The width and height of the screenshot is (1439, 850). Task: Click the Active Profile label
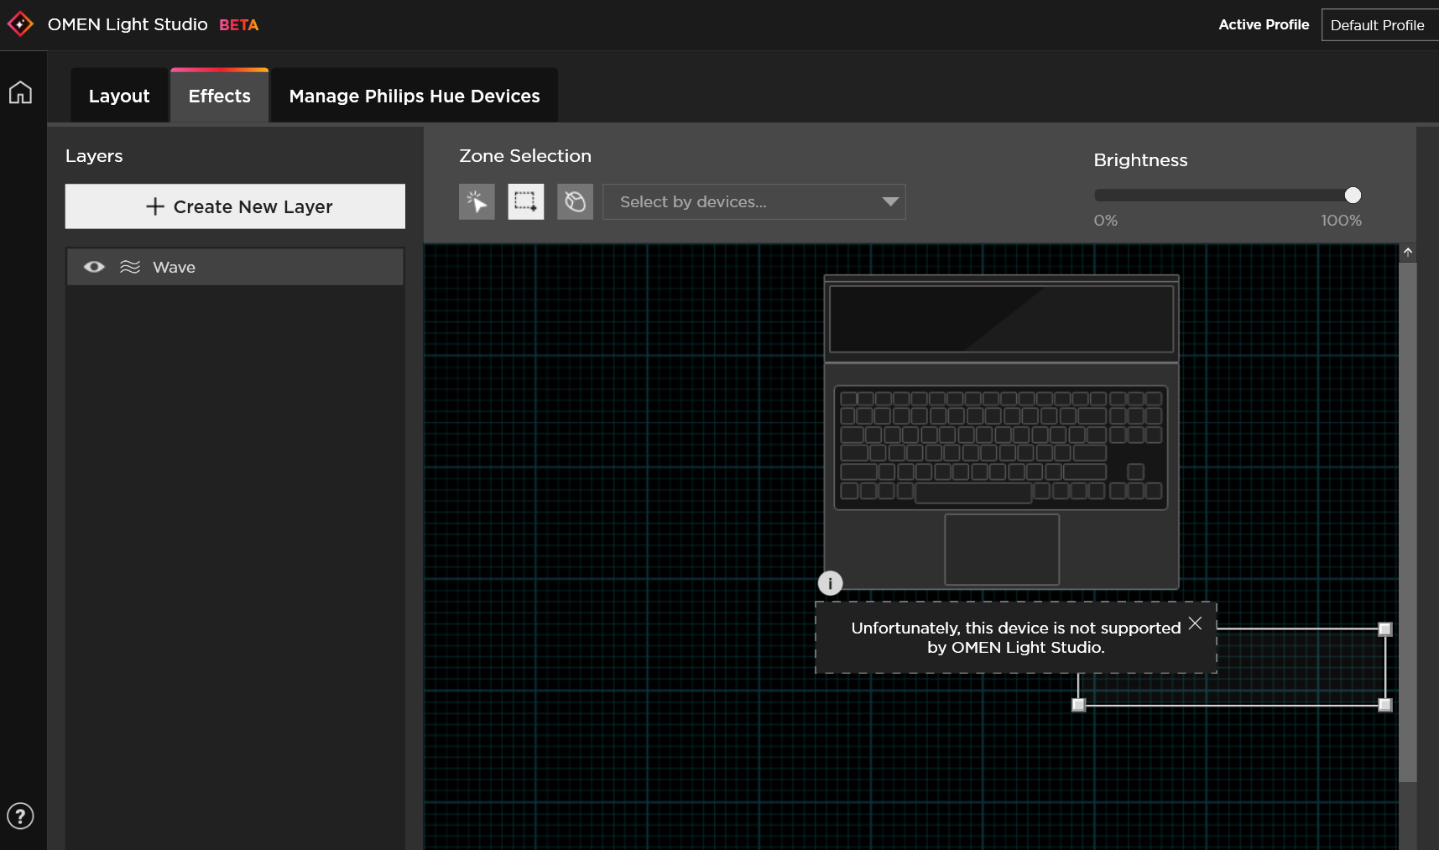click(1264, 24)
